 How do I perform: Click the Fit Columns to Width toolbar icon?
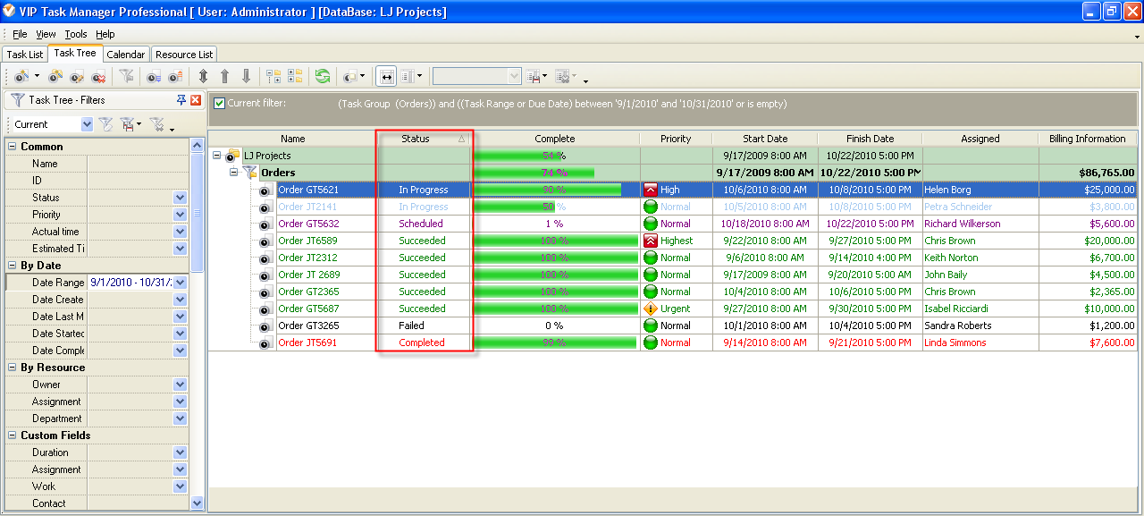[x=386, y=77]
